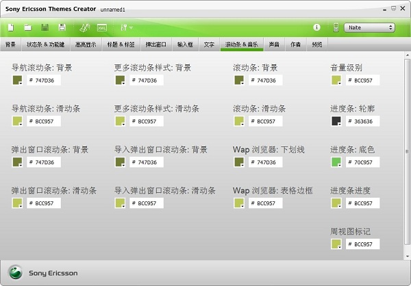Edit hex value for 导航滚动条: 背景

(x=44, y=80)
